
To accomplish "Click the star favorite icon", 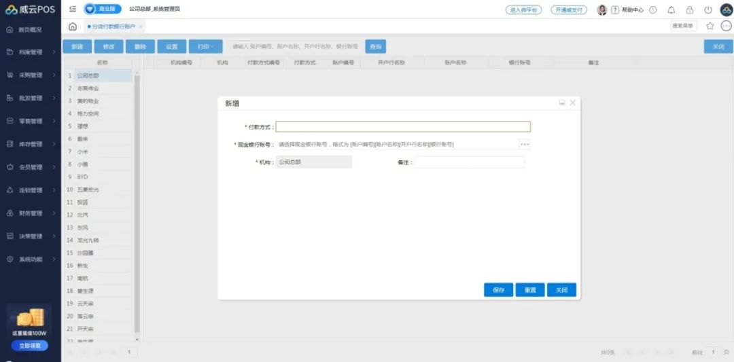I will pyautogui.click(x=710, y=26).
